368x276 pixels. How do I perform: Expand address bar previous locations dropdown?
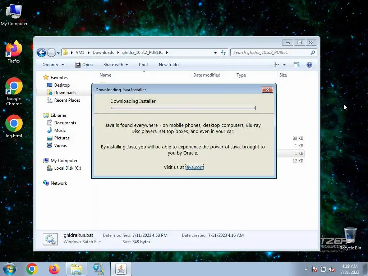pyautogui.click(x=215, y=52)
